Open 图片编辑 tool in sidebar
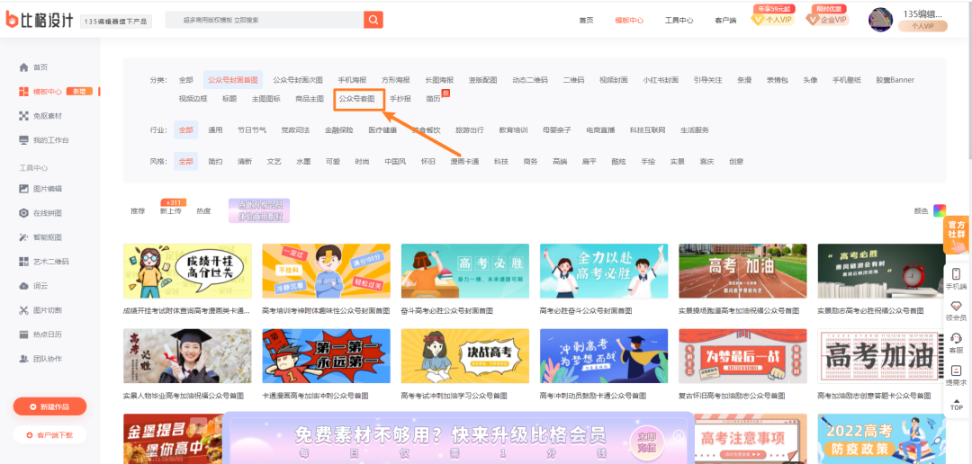 pyautogui.click(x=48, y=189)
